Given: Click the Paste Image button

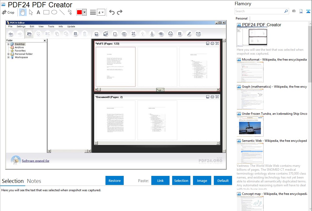Looking at the screenshot, I should [202, 181].
